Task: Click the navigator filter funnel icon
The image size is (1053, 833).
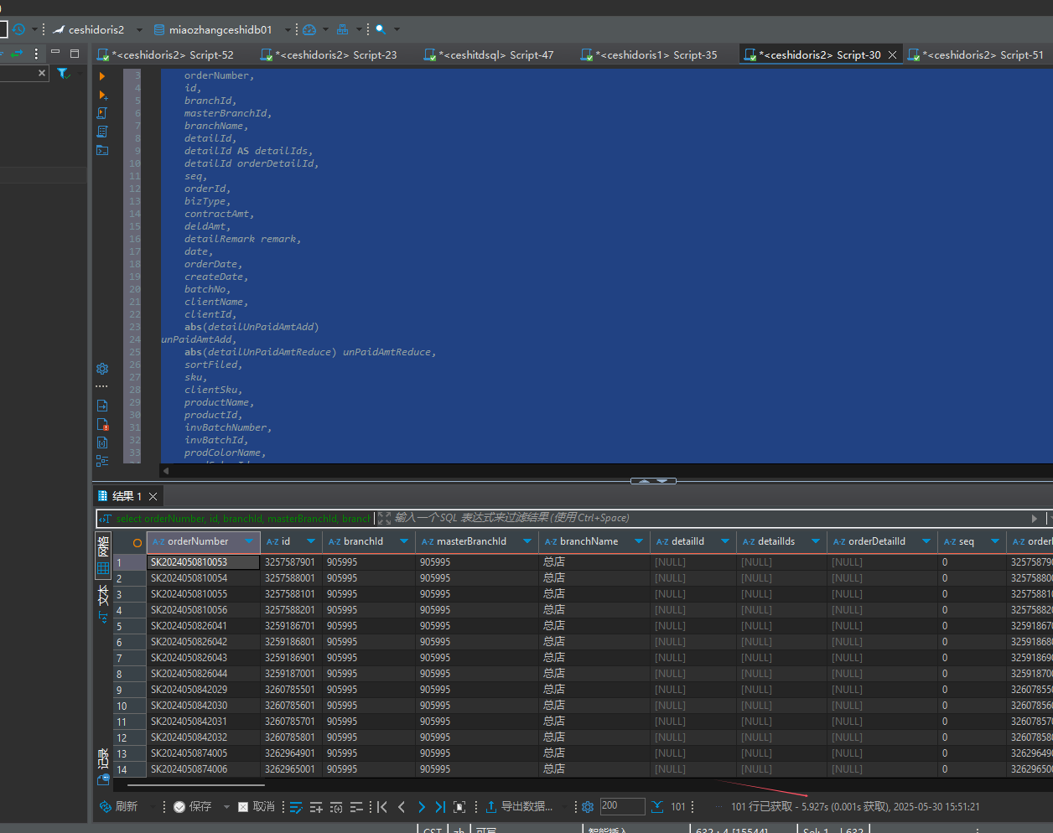Action: point(63,74)
